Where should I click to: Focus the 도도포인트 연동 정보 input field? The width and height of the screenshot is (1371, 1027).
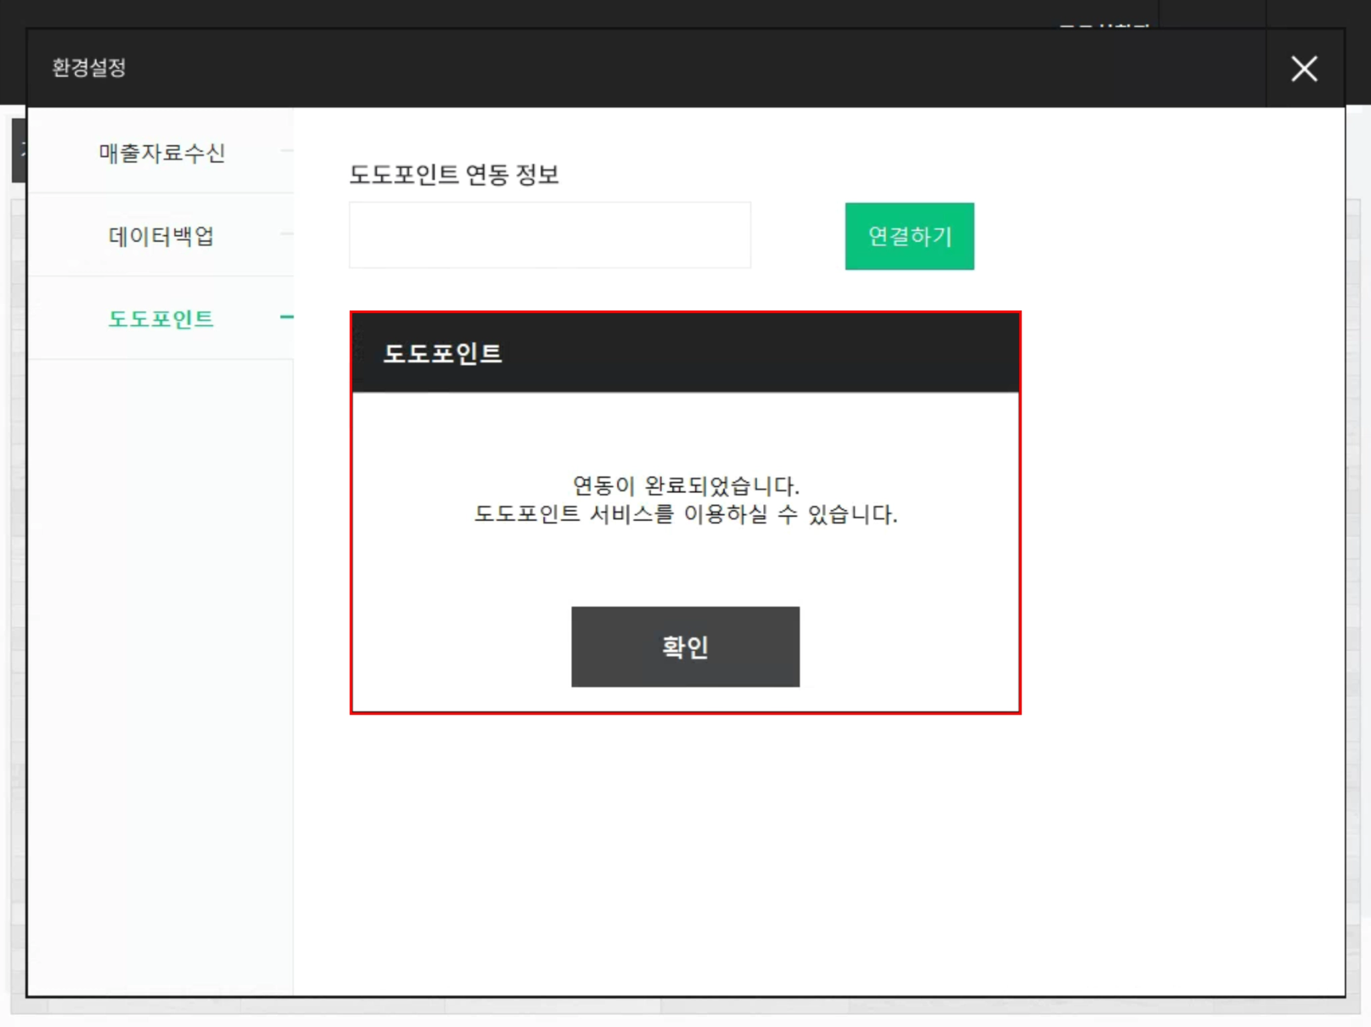(550, 236)
